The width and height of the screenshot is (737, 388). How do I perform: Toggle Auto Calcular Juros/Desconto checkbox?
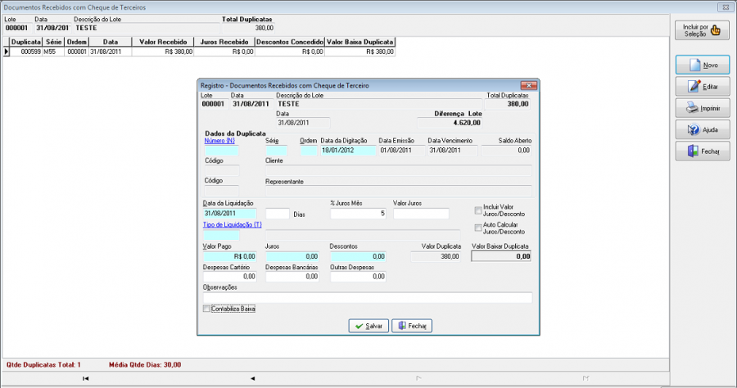point(478,228)
